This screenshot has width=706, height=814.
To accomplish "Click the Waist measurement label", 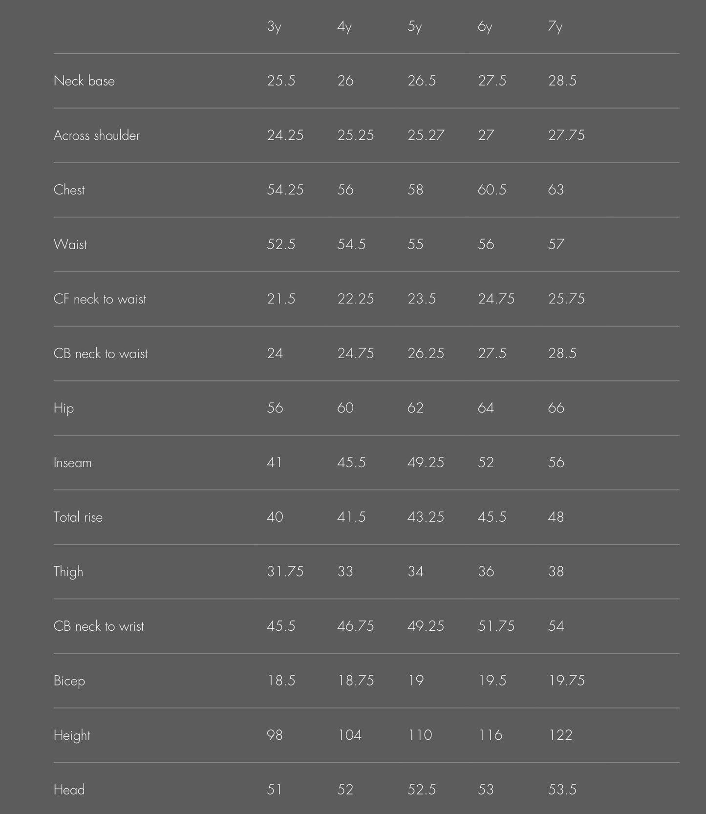I will (70, 244).
